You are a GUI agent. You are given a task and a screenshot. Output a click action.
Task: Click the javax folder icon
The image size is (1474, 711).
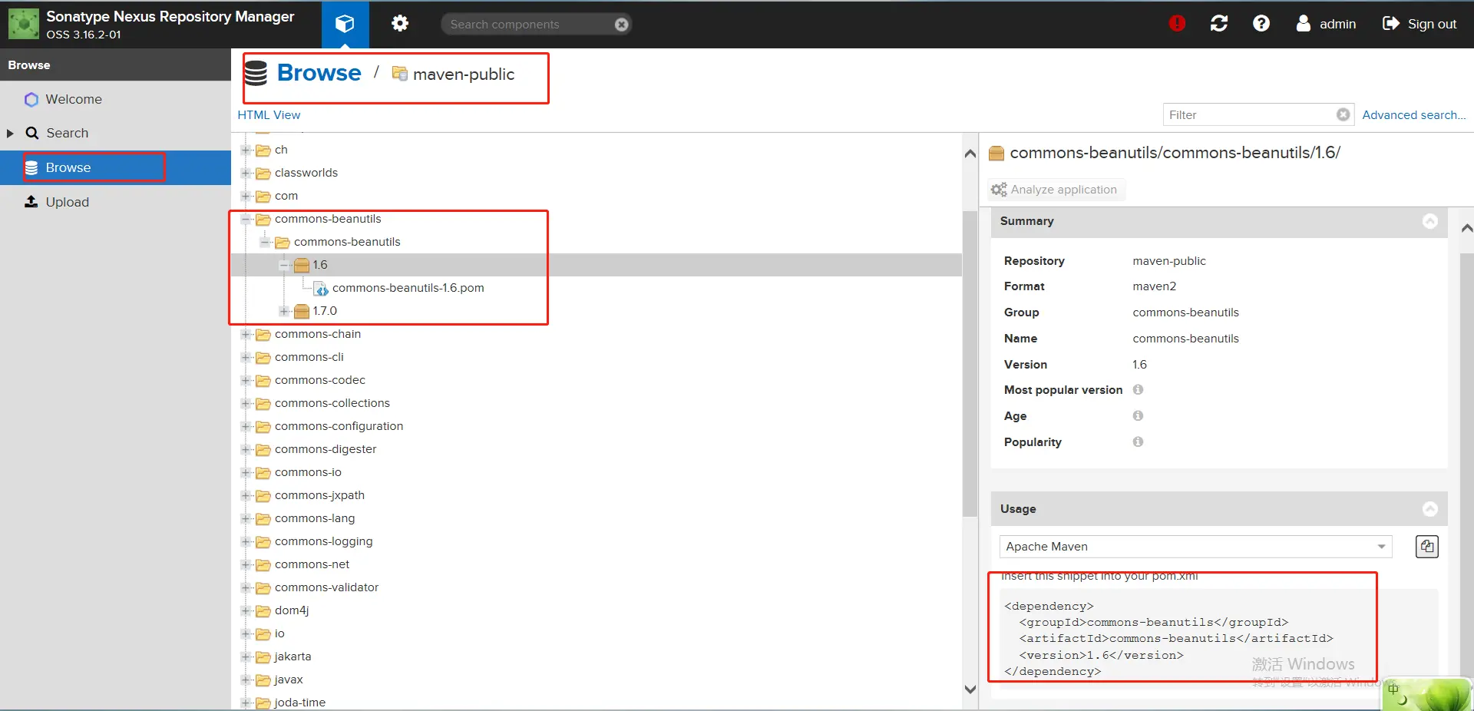[x=263, y=680]
